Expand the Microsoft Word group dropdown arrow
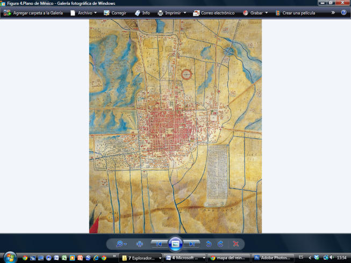The image size is (351, 263). pos(204,258)
